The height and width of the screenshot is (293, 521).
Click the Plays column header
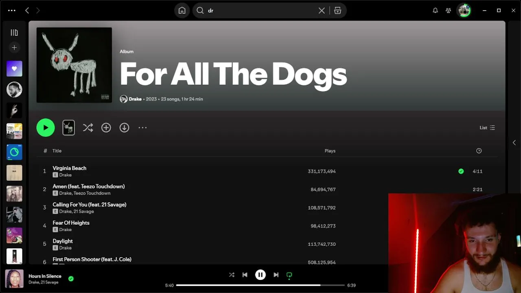pyautogui.click(x=330, y=151)
